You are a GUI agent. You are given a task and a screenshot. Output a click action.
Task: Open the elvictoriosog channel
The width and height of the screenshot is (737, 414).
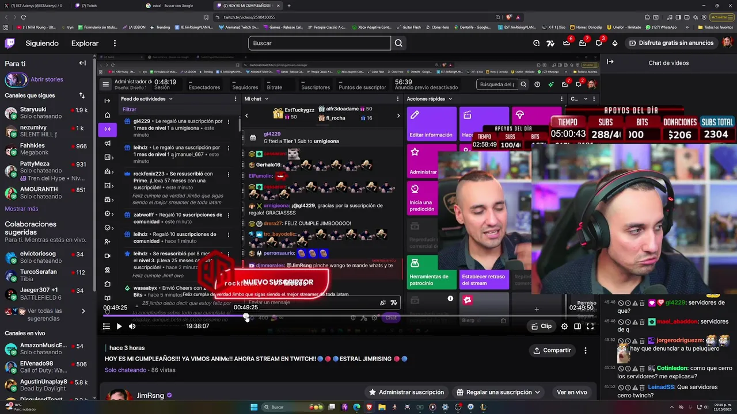coord(46,257)
